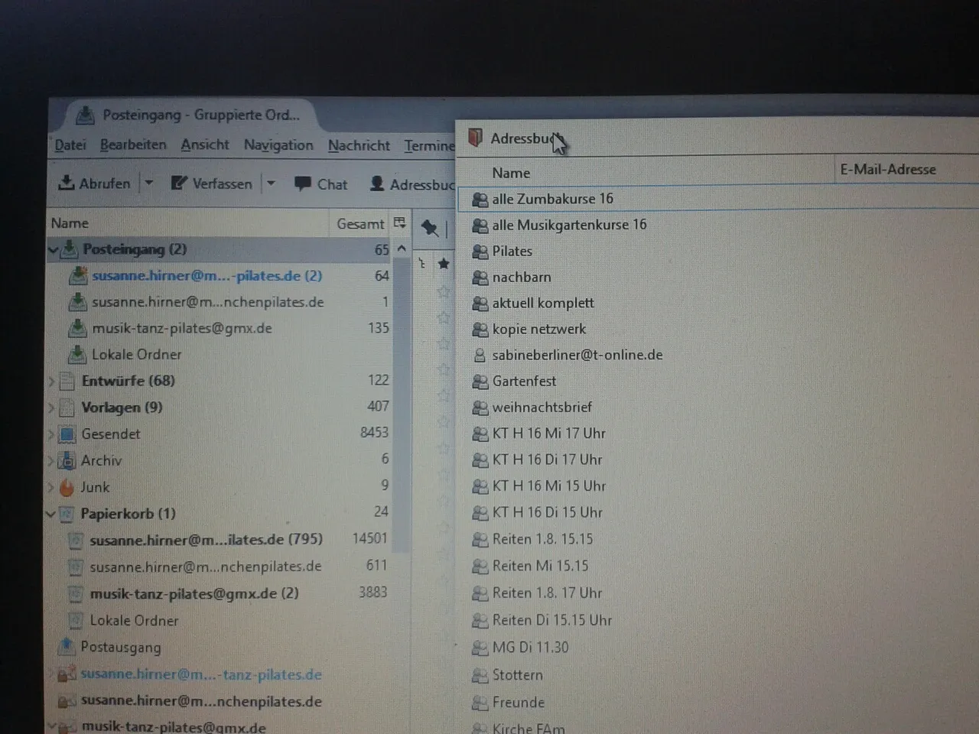
Task: Select the Posteingang (2) inbox icon
Action: point(70,248)
